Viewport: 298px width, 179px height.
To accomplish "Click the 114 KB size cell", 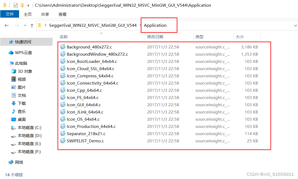I will (251, 134).
